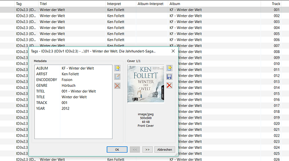
Task: Save cover image with floppy disk icon
Action: [169, 77]
